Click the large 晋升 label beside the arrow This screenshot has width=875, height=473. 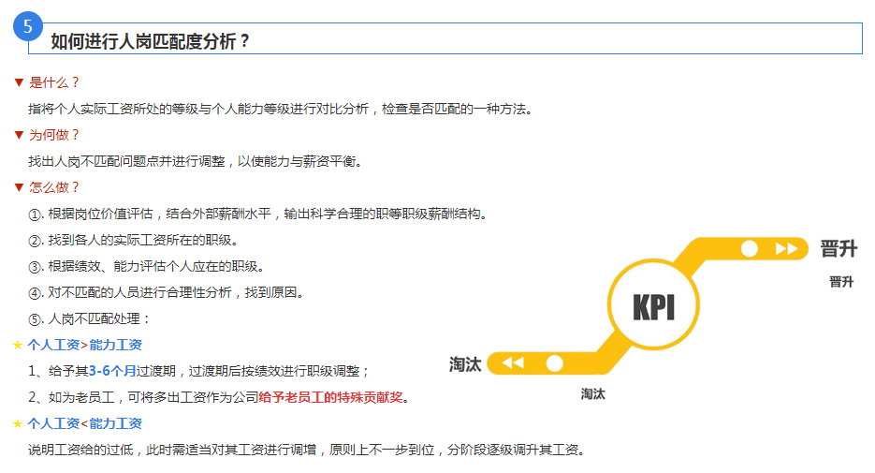(839, 249)
